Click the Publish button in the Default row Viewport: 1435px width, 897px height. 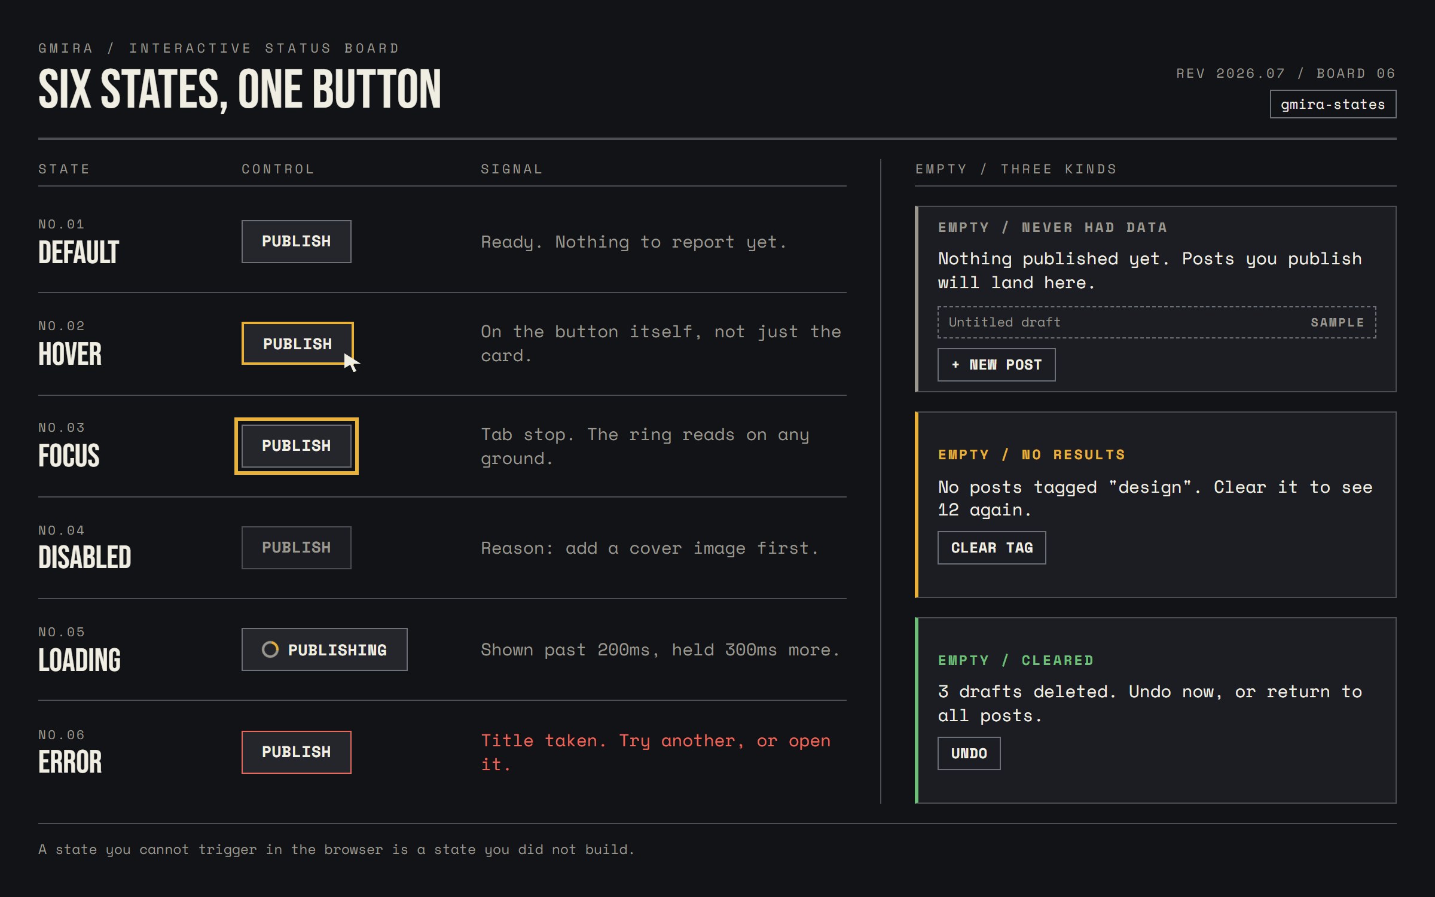(x=296, y=242)
